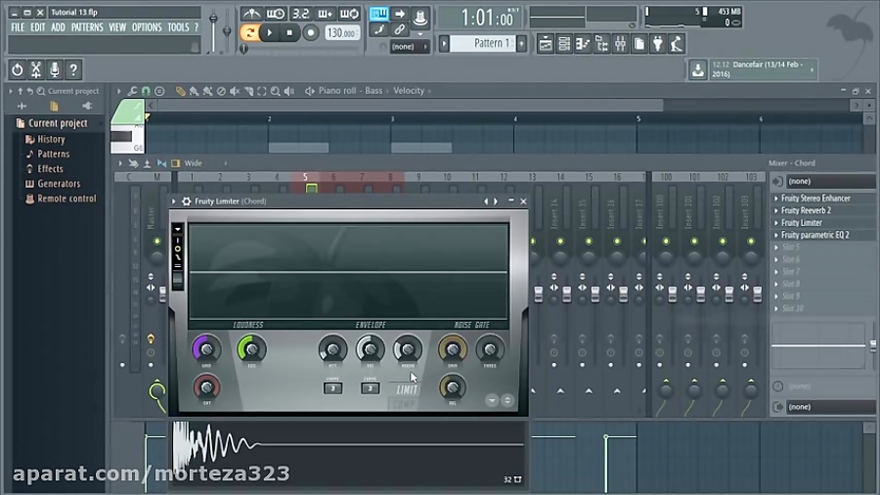Open the Browser toolbar icon

tap(601, 44)
